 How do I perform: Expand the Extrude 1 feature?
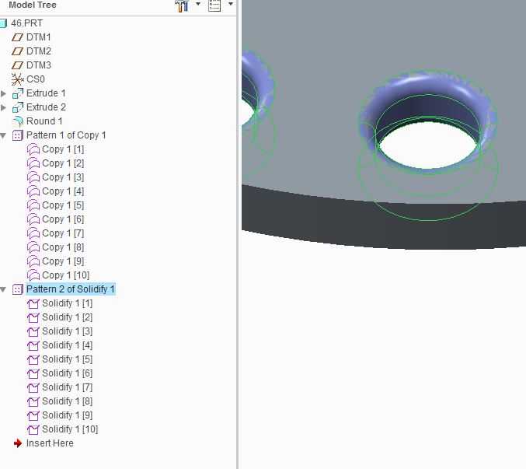(4, 93)
